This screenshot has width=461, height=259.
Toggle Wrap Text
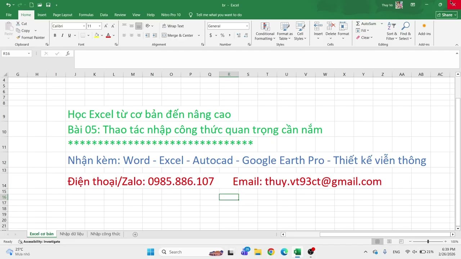[173, 26]
